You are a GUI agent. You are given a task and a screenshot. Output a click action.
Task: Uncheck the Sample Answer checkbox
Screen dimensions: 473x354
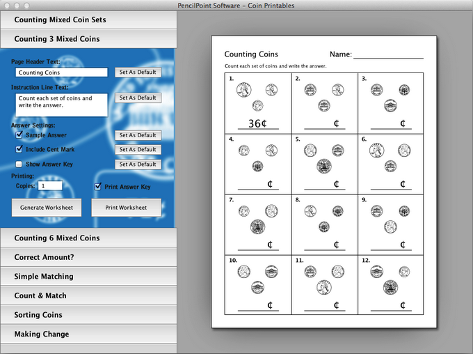point(19,135)
